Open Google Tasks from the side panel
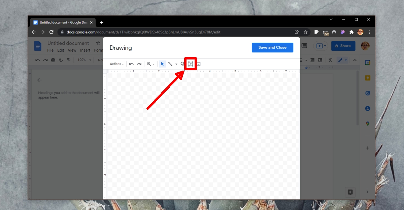 coord(368,93)
